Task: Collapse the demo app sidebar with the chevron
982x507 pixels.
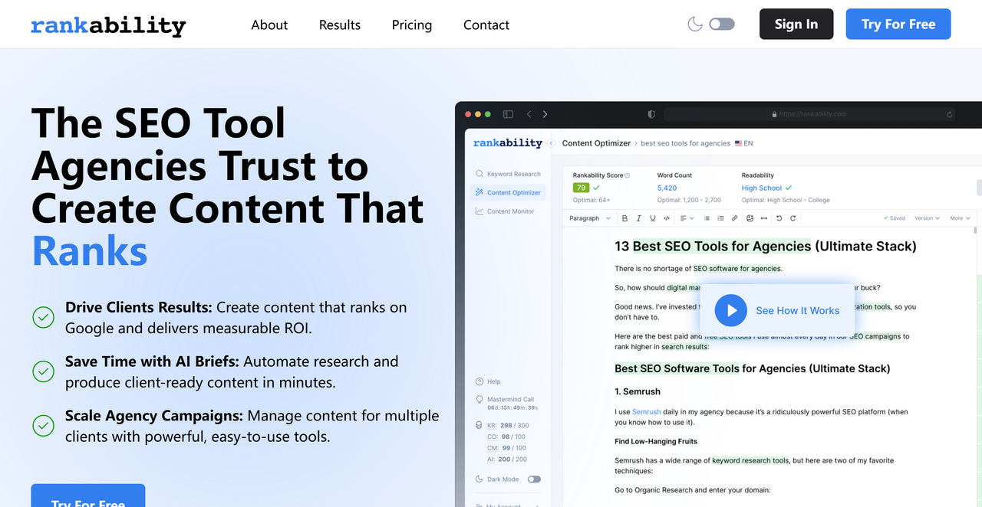Action: click(x=552, y=143)
